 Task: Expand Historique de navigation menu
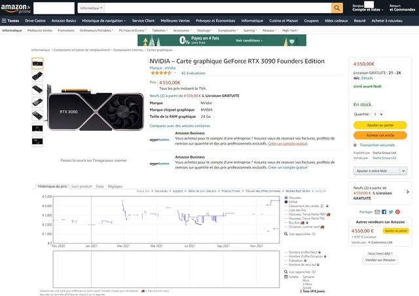point(103,20)
